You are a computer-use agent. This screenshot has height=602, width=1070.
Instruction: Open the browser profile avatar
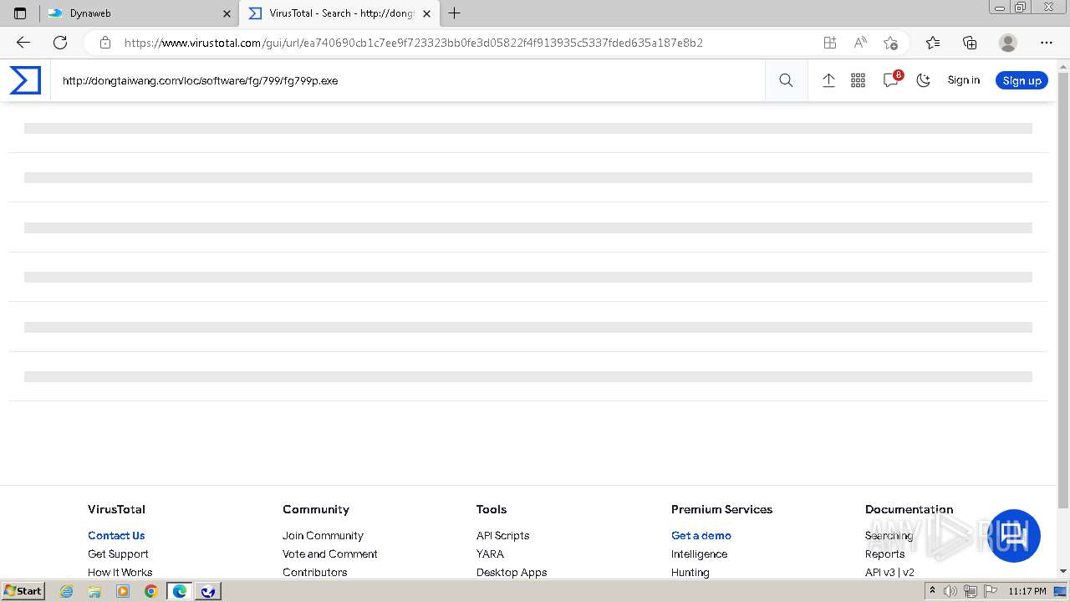(1008, 43)
